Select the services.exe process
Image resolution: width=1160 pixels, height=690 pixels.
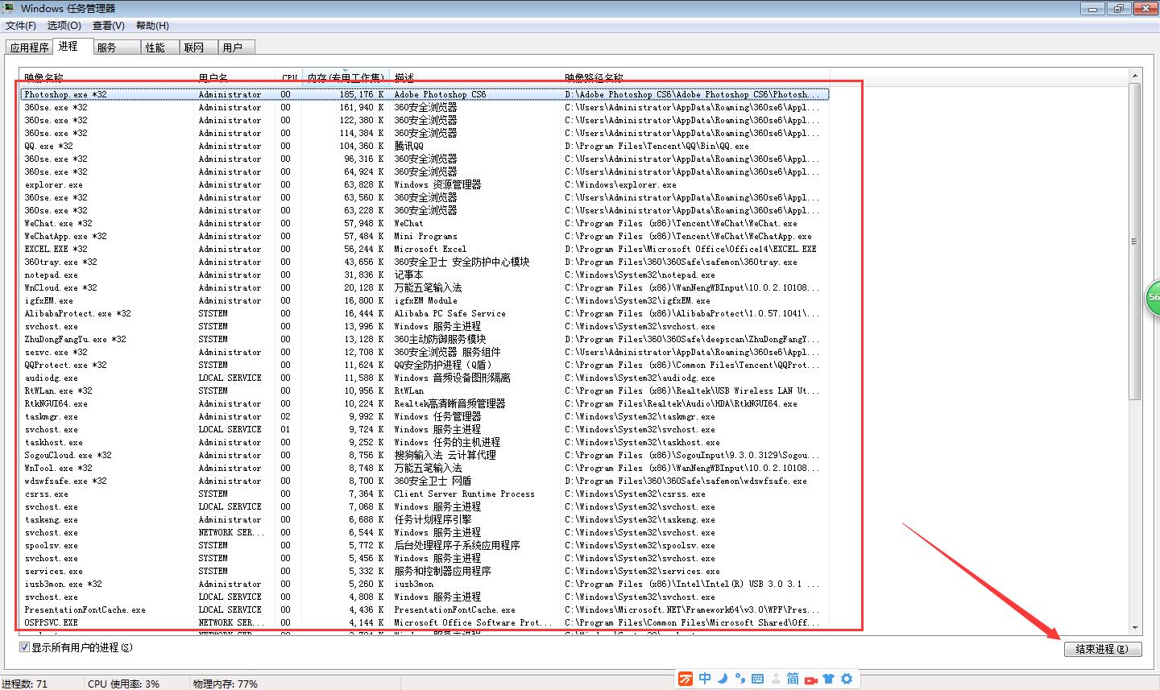(x=424, y=571)
